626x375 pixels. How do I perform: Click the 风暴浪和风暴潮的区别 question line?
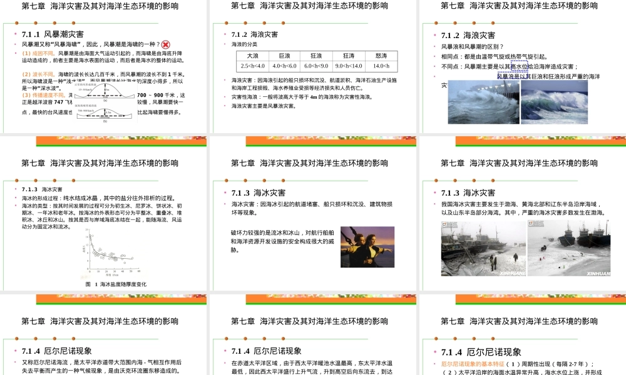(x=472, y=47)
